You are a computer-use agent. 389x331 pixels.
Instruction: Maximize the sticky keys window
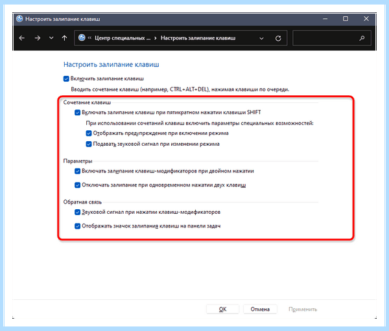[346, 19]
